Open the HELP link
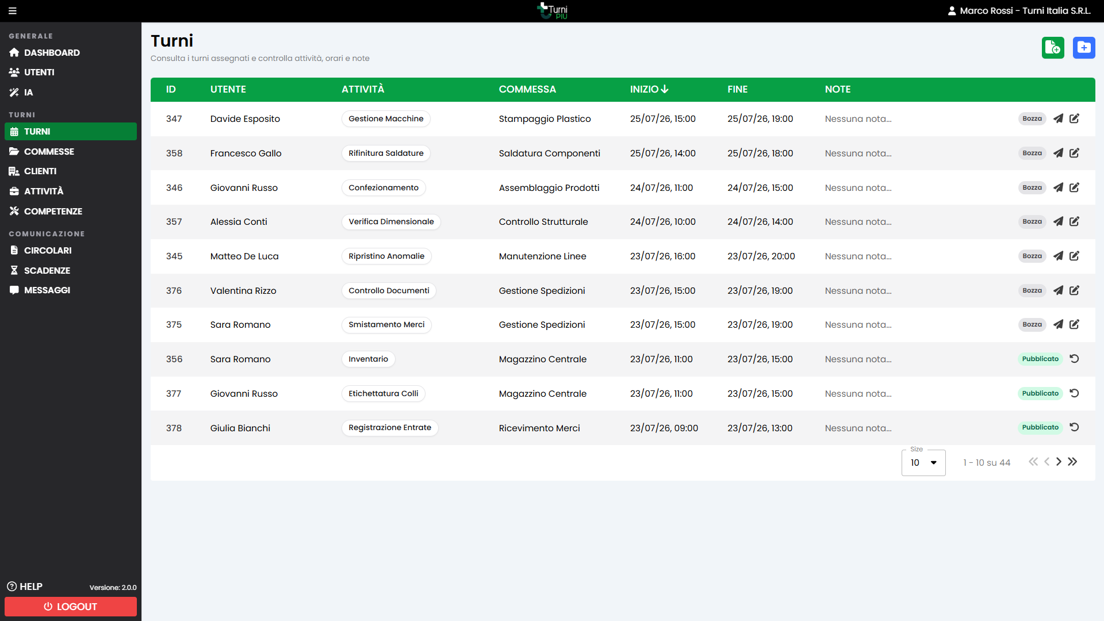This screenshot has height=621, width=1104. [25, 586]
